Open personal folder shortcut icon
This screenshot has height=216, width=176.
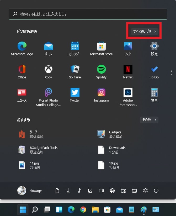123,191
